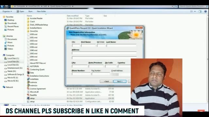Select Natok (H:) drive
The width and height of the screenshot is (209, 117).
(x=12, y=71)
